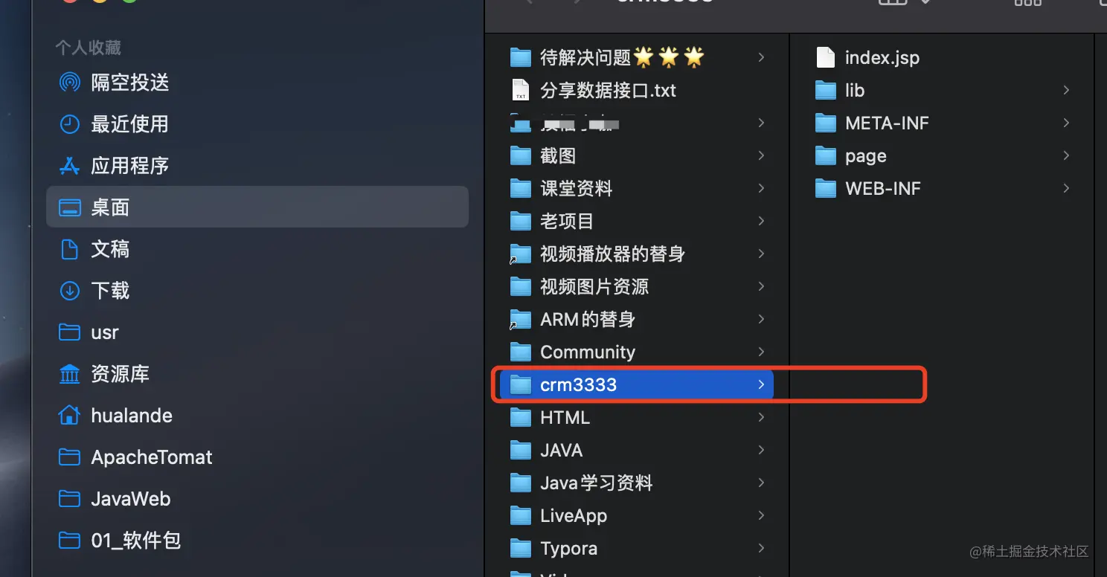Open 应用程序 applications icon in sidebar
This screenshot has width=1107, height=577.
69,165
